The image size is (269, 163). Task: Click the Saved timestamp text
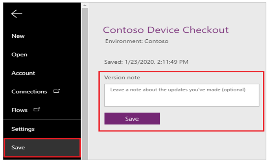(x=146, y=62)
